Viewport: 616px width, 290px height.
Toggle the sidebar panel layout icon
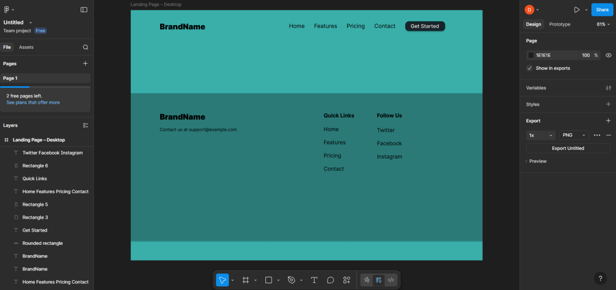click(x=84, y=10)
